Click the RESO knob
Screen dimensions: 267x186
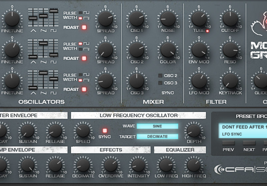coord(230,49)
